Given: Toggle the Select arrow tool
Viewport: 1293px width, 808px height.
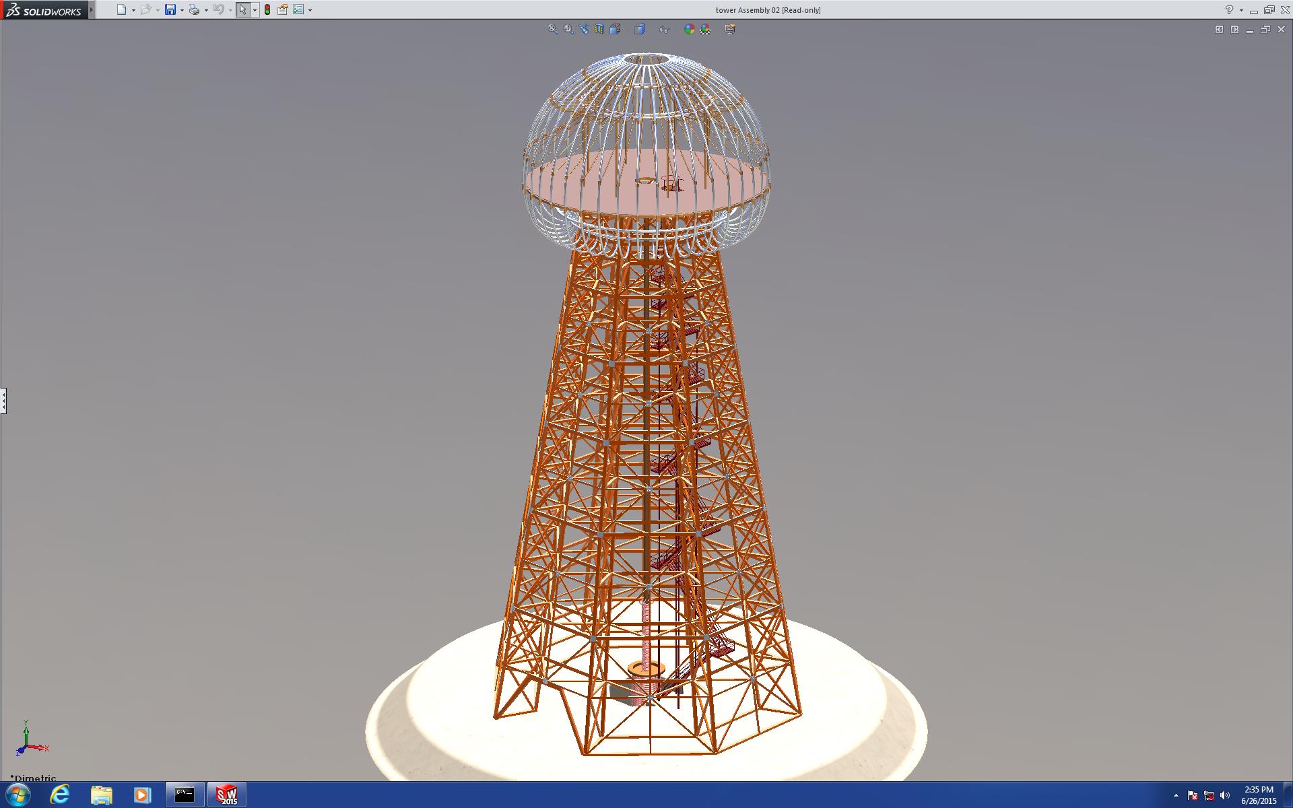Looking at the screenshot, I should tap(242, 10).
